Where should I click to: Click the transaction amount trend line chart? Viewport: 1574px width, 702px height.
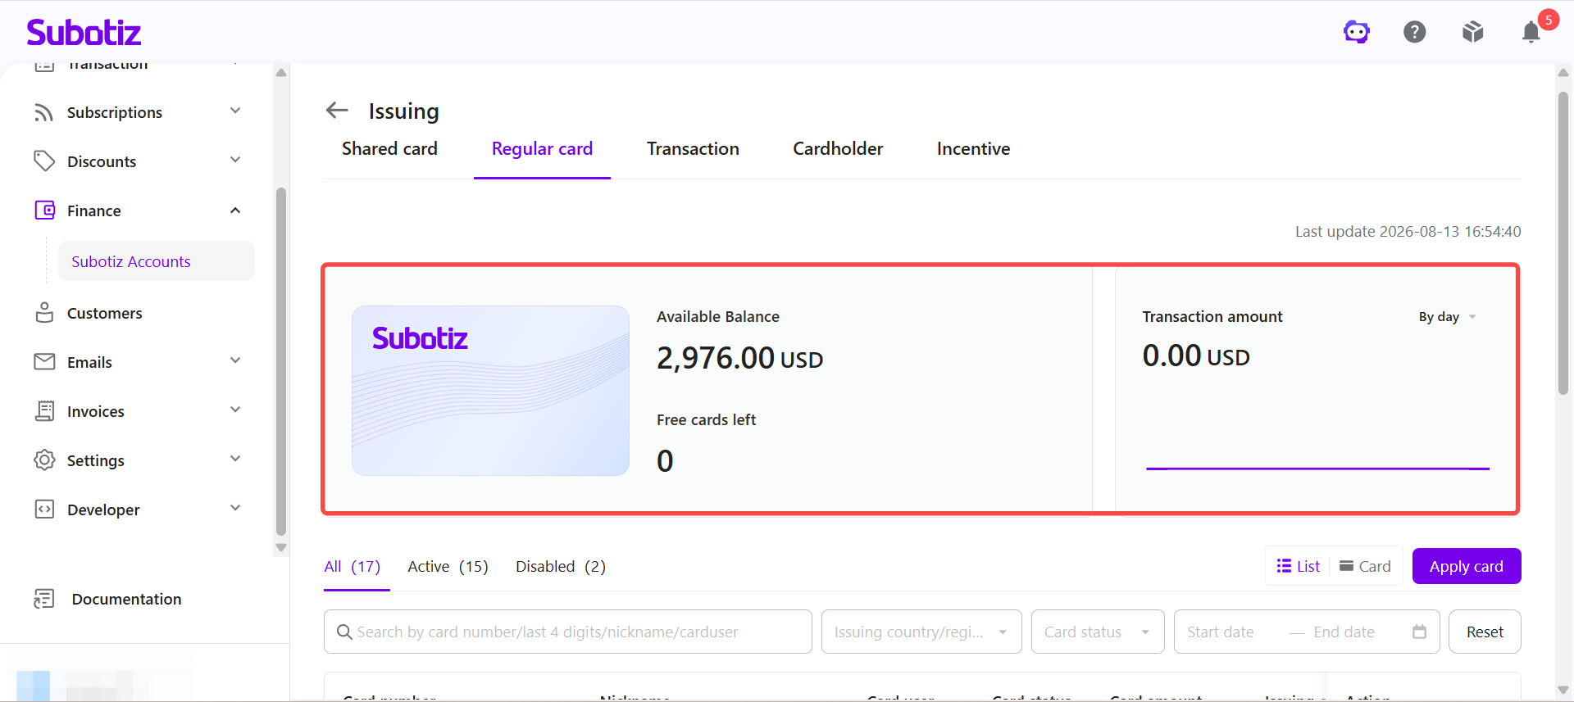click(1317, 468)
